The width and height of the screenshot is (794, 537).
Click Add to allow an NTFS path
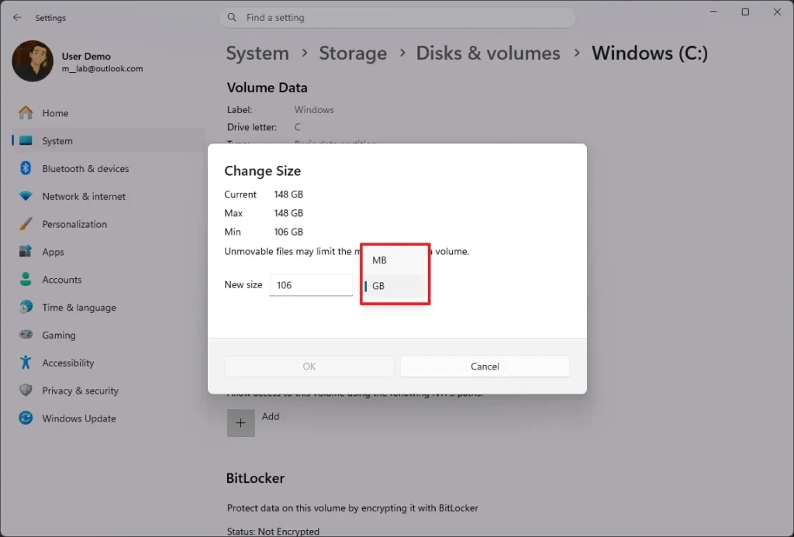[240, 422]
